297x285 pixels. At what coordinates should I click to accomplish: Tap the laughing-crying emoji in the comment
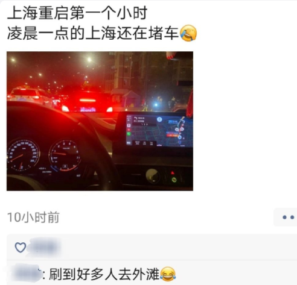(x=168, y=274)
